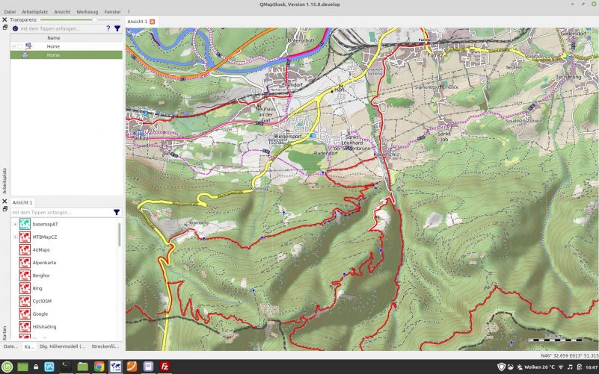The image size is (599, 374).
Task: Activate the Alpenkarte map icon
Action: [x=25, y=263]
